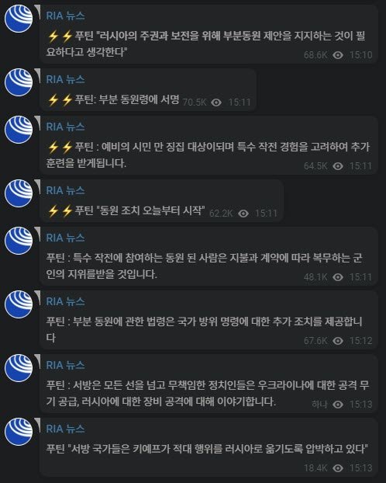Open RIA avatar beside the 64.5K views message
This screenshot has width=386, height=483.
coord(19,130)
